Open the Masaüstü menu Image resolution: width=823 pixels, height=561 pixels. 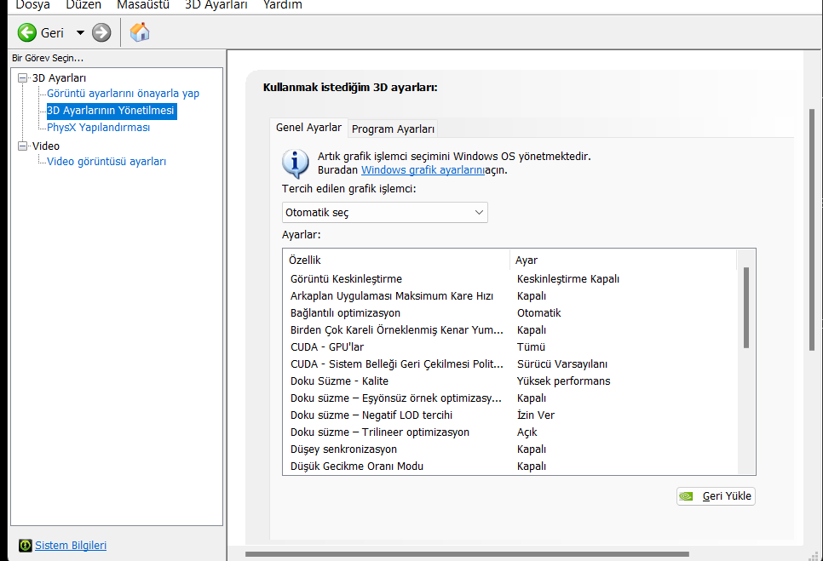pos(143,5)
